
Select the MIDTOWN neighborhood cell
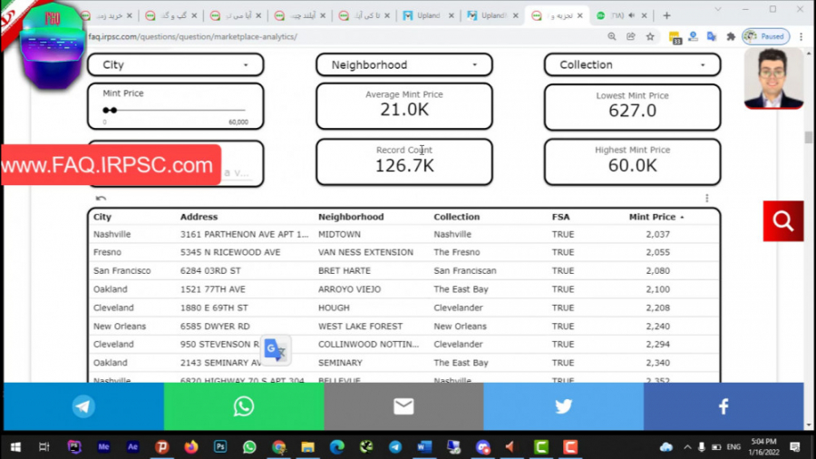(x=339, y=234)
